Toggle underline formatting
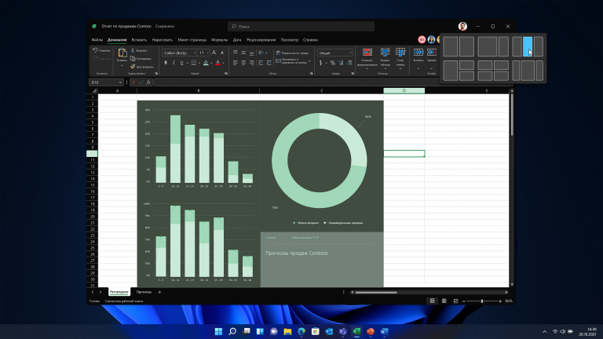 point(180,61)
